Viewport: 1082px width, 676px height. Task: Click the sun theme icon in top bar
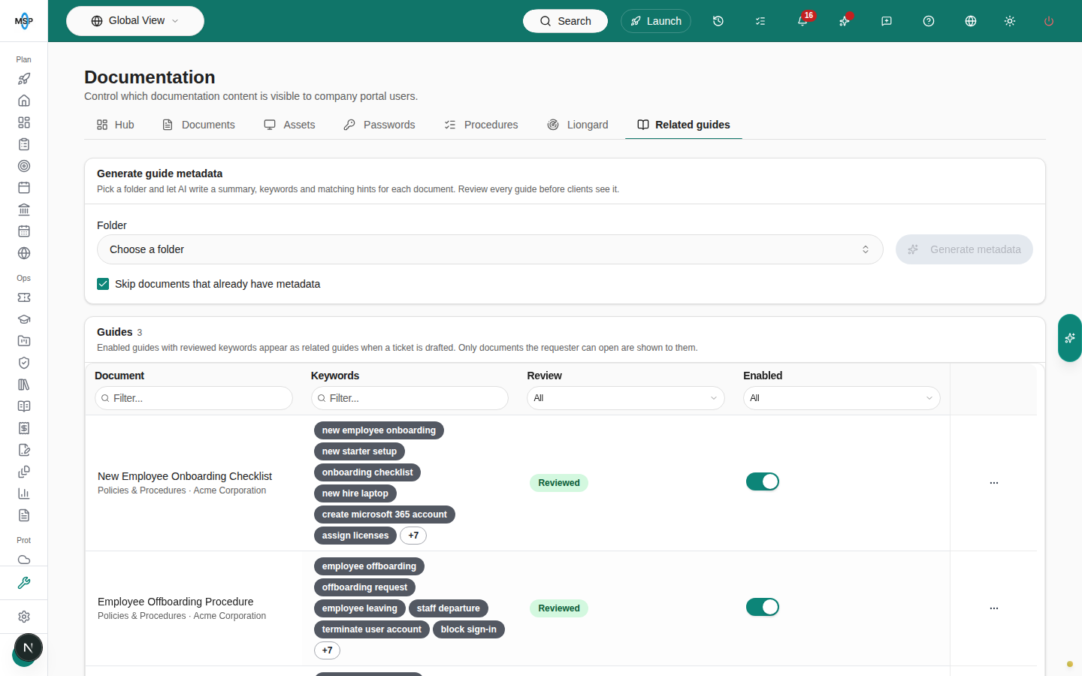point(1010,21)
